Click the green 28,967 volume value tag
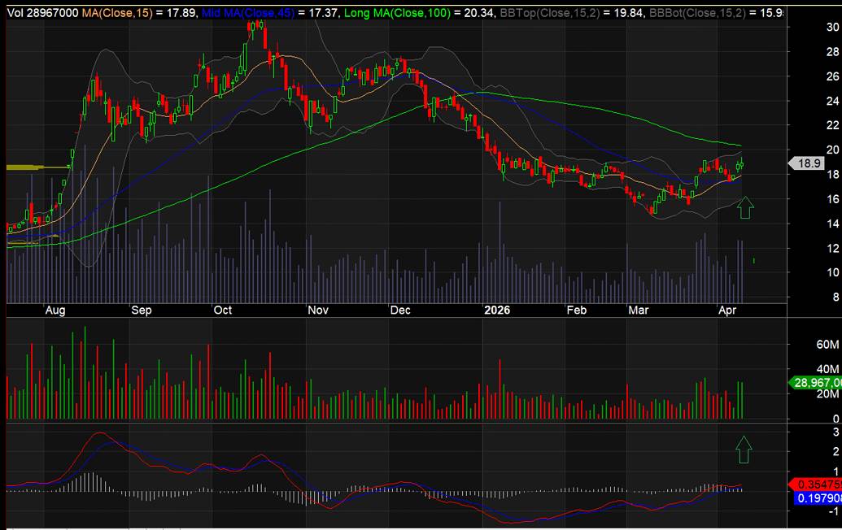The width and height of the screenshot is (842, 530). tap(817, 382)
